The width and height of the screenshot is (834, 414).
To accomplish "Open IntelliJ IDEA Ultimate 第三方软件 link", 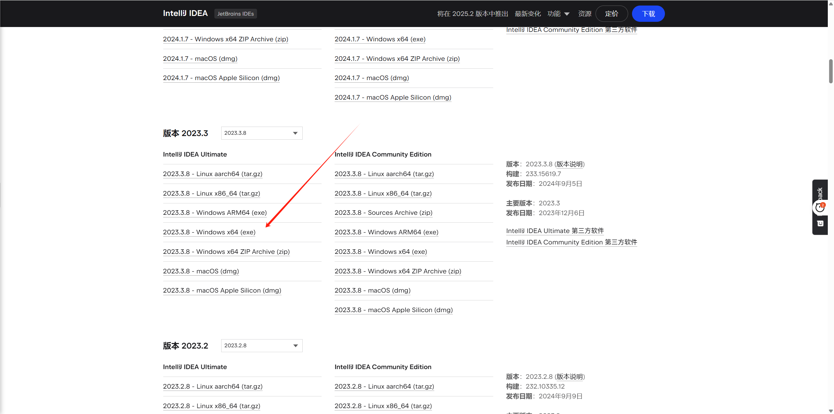I will [554, 231].
